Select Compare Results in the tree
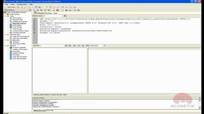Screen dimensions: 204x114 [19, 33]
